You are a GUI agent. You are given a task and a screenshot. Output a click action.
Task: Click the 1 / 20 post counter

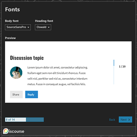click(122, 66)
